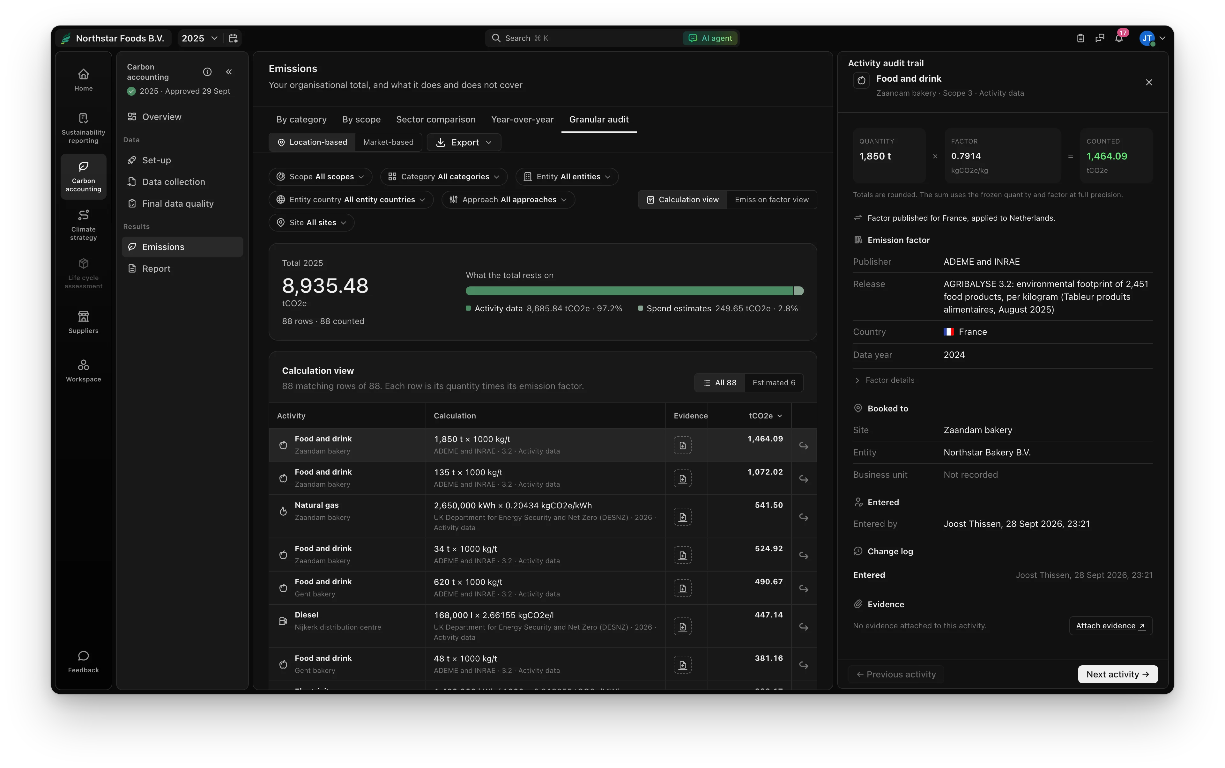
Task: Open the Scope All scopes filter
Action: [x=320, y=176]
